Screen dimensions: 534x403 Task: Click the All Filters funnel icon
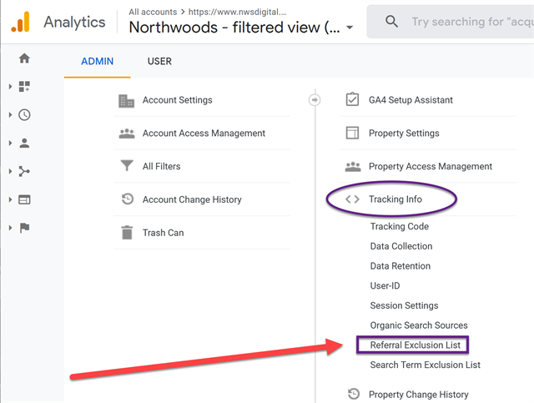[127, 165]
